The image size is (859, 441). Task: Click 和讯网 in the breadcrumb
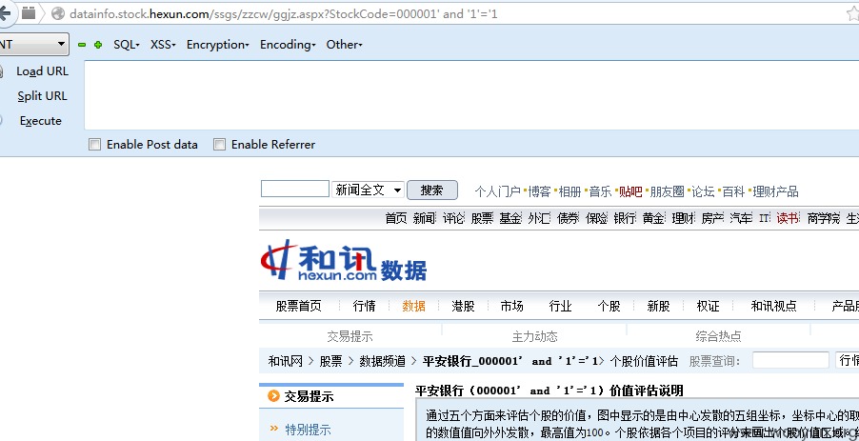pyautogui.click(x=286, y=361)
